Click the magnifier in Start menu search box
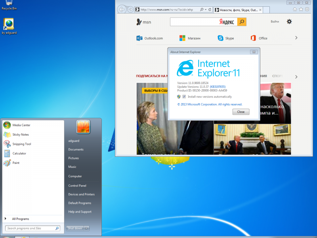 coord(57,228)
